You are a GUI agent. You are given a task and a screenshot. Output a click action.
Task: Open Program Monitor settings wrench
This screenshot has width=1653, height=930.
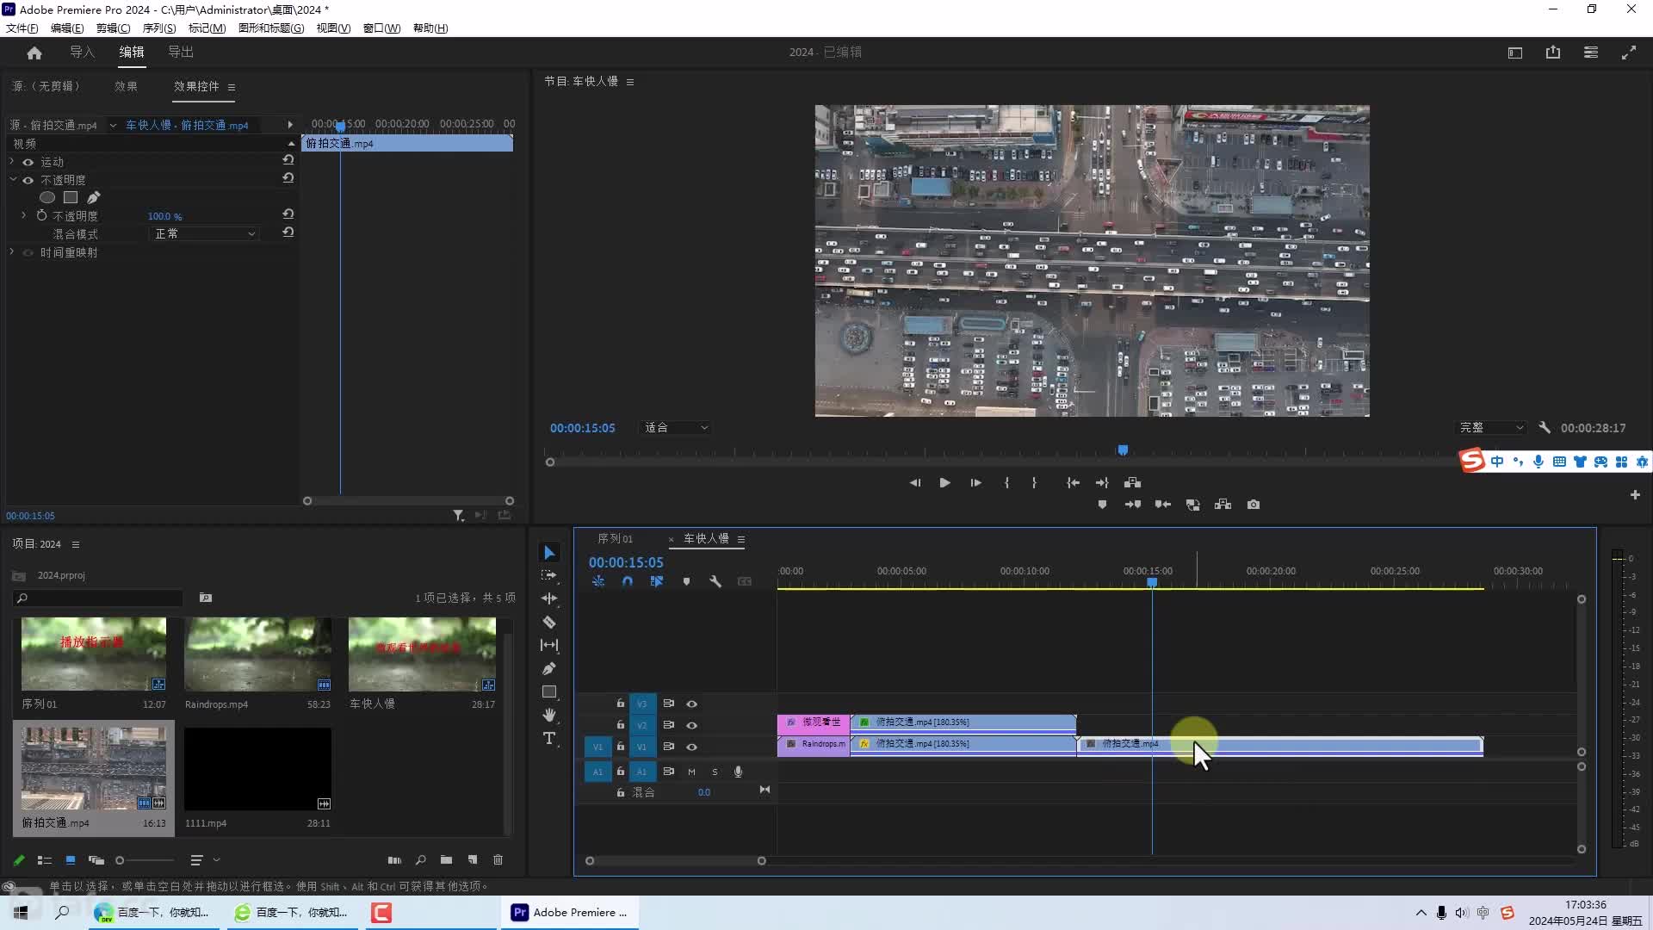pyautogui.click(x=1545, y=428)
